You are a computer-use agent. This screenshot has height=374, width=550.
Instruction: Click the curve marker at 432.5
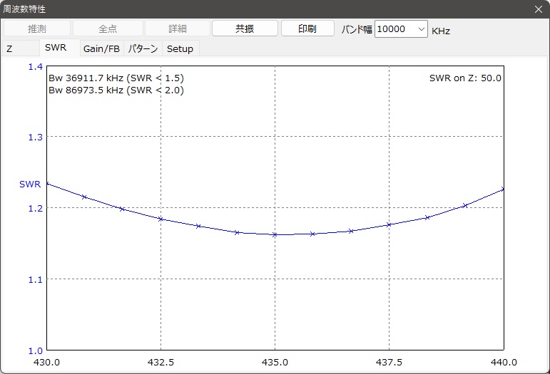161,219
